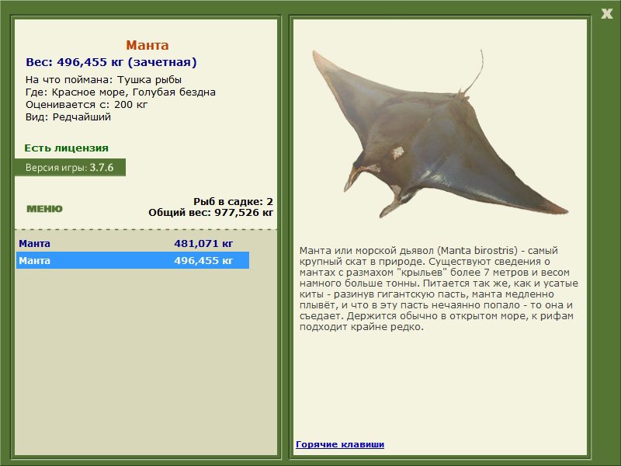Select the Манта 481,071 кг entry
The height and width of the screenshot is (466, 621).
click(133, 243)
